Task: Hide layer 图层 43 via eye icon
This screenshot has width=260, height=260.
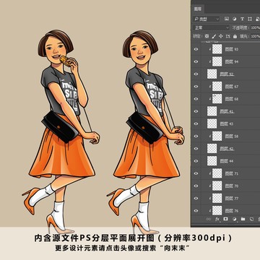Action: [x=196, y=123]
